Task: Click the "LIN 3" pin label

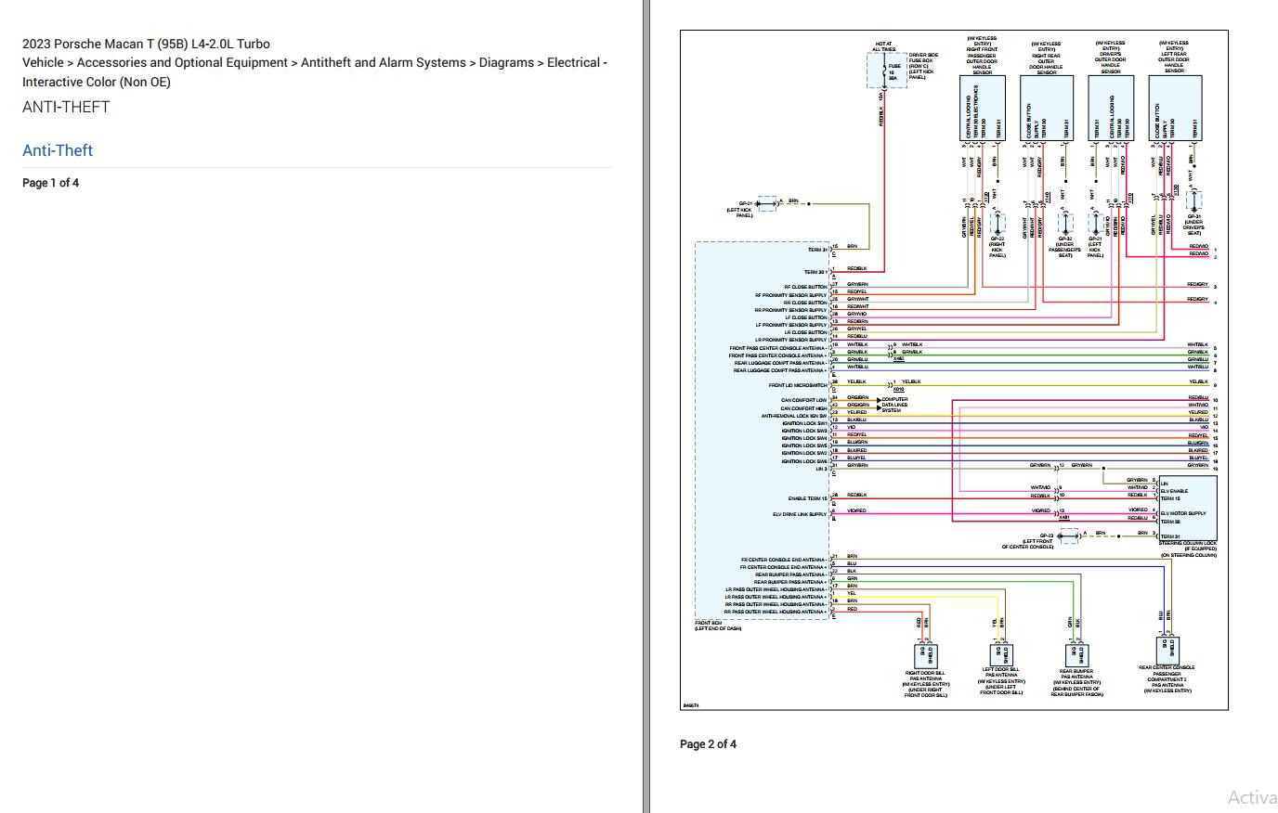Action: click(821, 469)
